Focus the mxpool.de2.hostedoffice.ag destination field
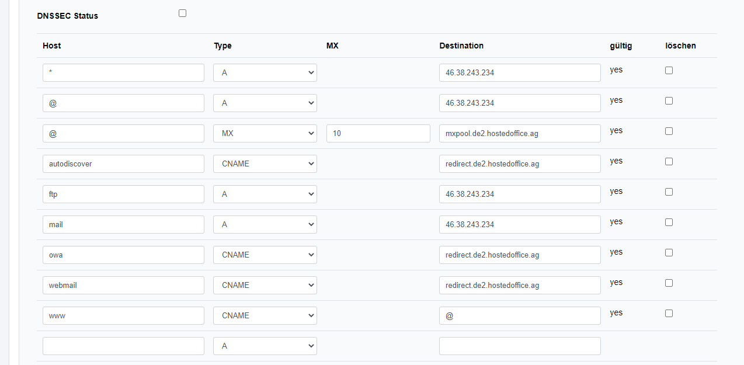The width and height of the screenshot is (744, 365). (519, 133)
